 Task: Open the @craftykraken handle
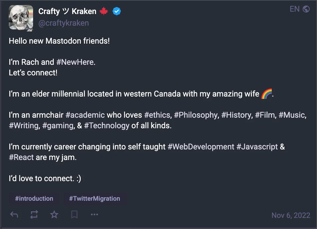coord(64,23)
